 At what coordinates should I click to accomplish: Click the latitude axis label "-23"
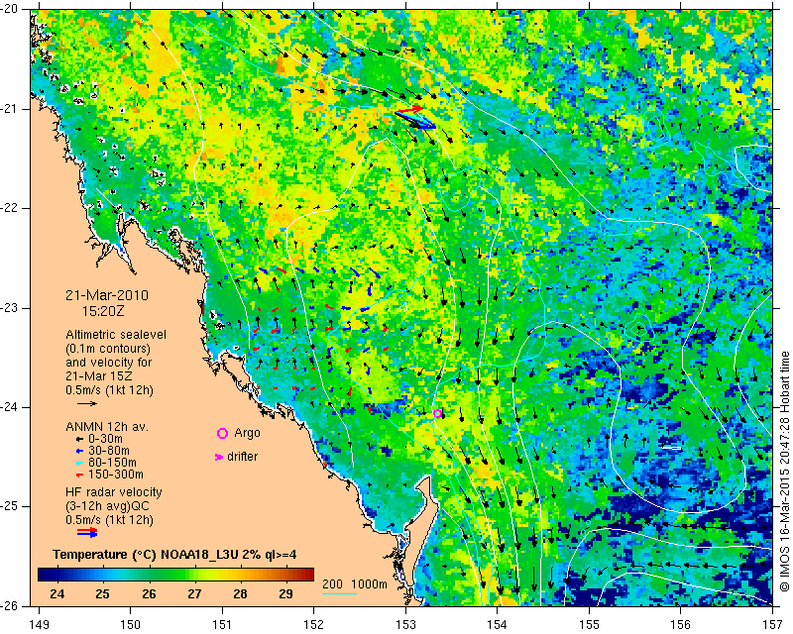coord(9,308)
